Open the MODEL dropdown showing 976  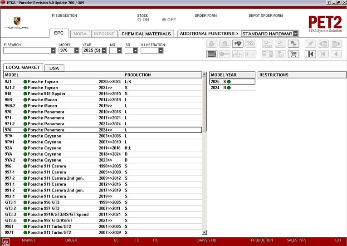point(76,51)
